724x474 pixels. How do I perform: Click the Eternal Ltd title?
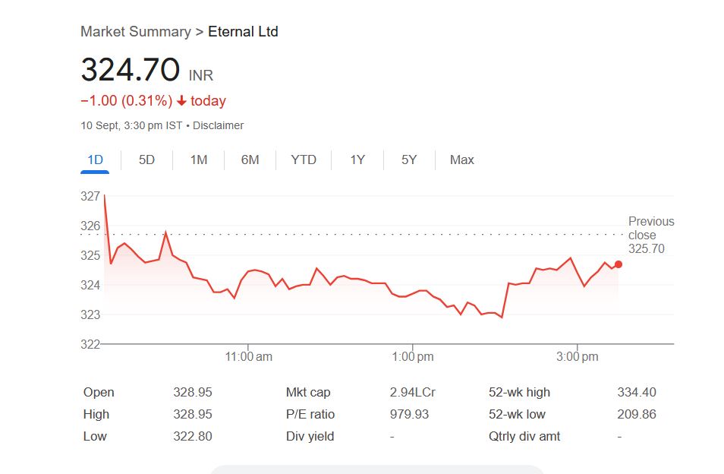[243, 32]
